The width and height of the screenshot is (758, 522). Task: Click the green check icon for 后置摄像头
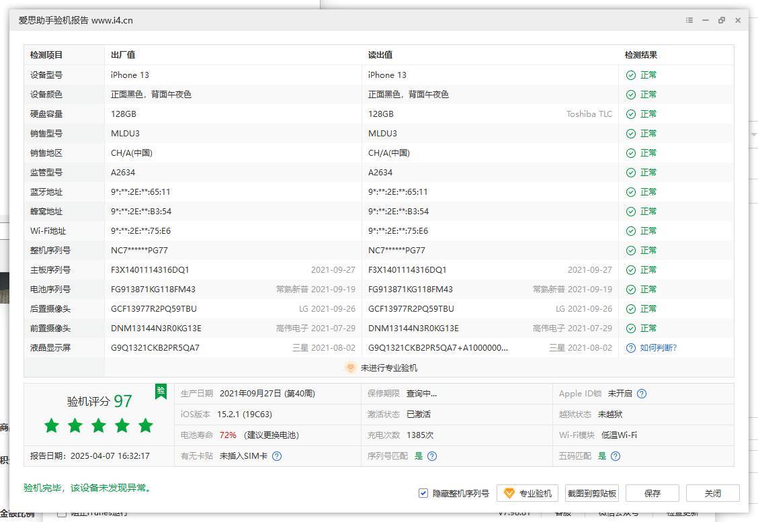631,309
